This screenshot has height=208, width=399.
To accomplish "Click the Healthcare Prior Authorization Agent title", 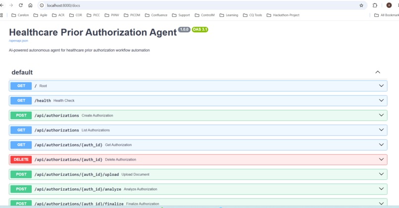I will (93, 33).
